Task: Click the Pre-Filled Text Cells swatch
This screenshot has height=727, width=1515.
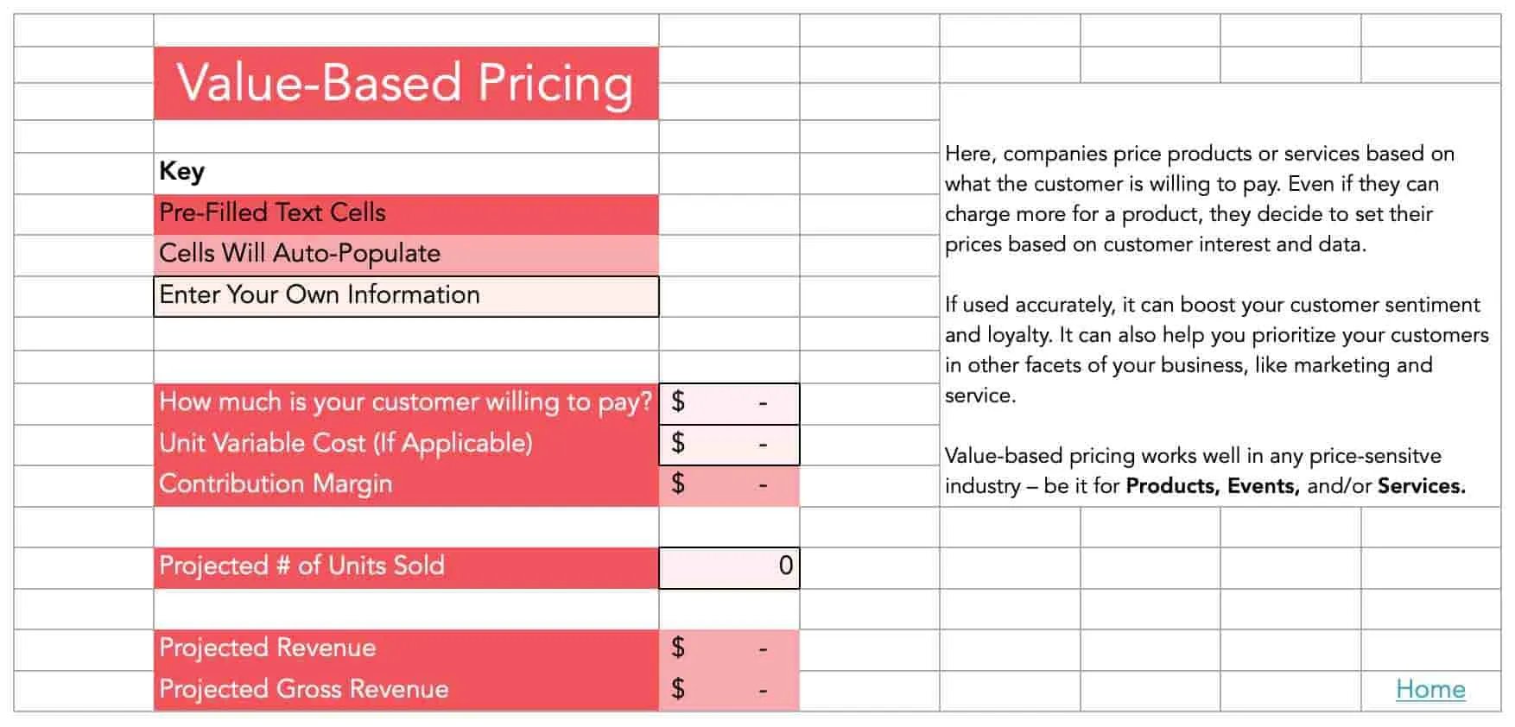Action: click(x=405, y=213)
